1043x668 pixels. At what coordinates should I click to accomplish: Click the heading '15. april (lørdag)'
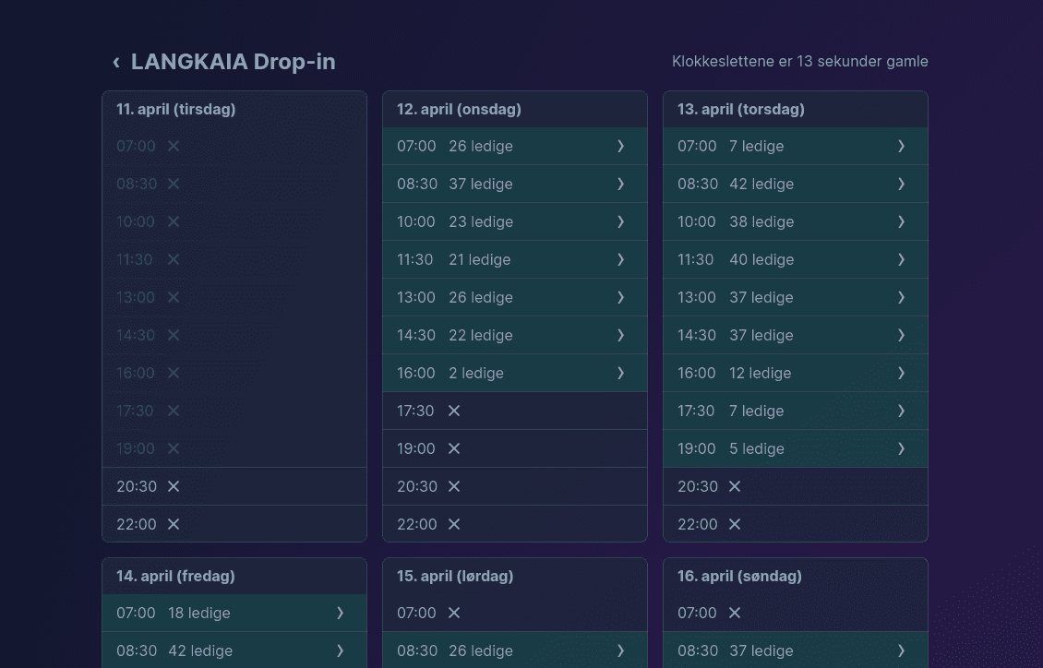[455, 577]
